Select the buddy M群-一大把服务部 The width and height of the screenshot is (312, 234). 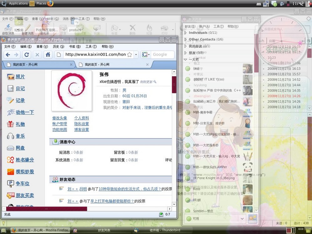(x=218, y=145)
